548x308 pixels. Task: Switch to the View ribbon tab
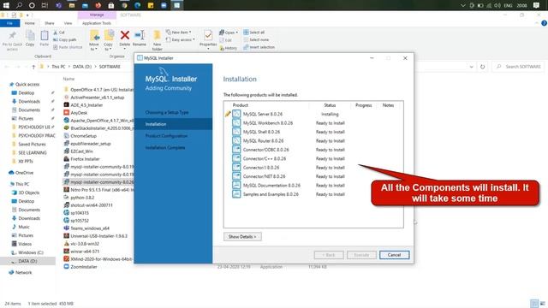click(68, 23)
